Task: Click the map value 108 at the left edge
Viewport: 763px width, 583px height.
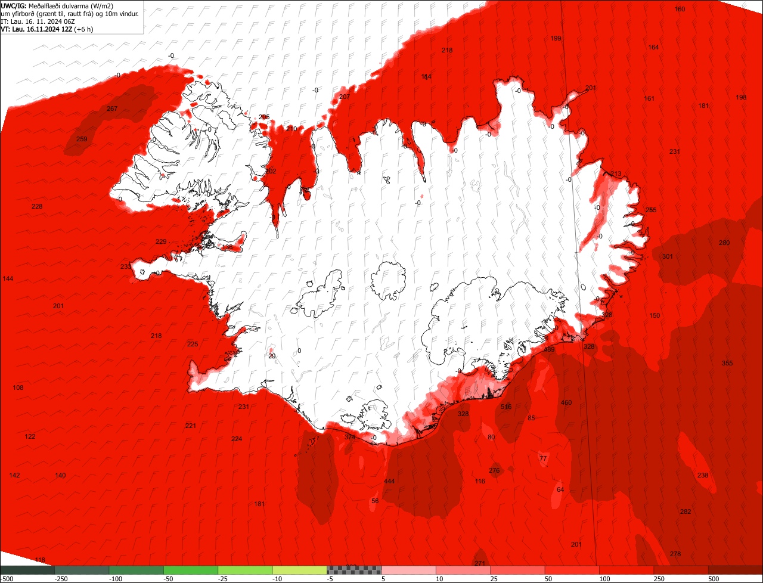Action: tap(18, 388)
